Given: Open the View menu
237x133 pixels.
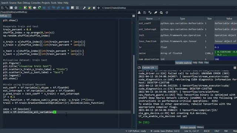Looking at the screenshot, I should tap(60, 3).
